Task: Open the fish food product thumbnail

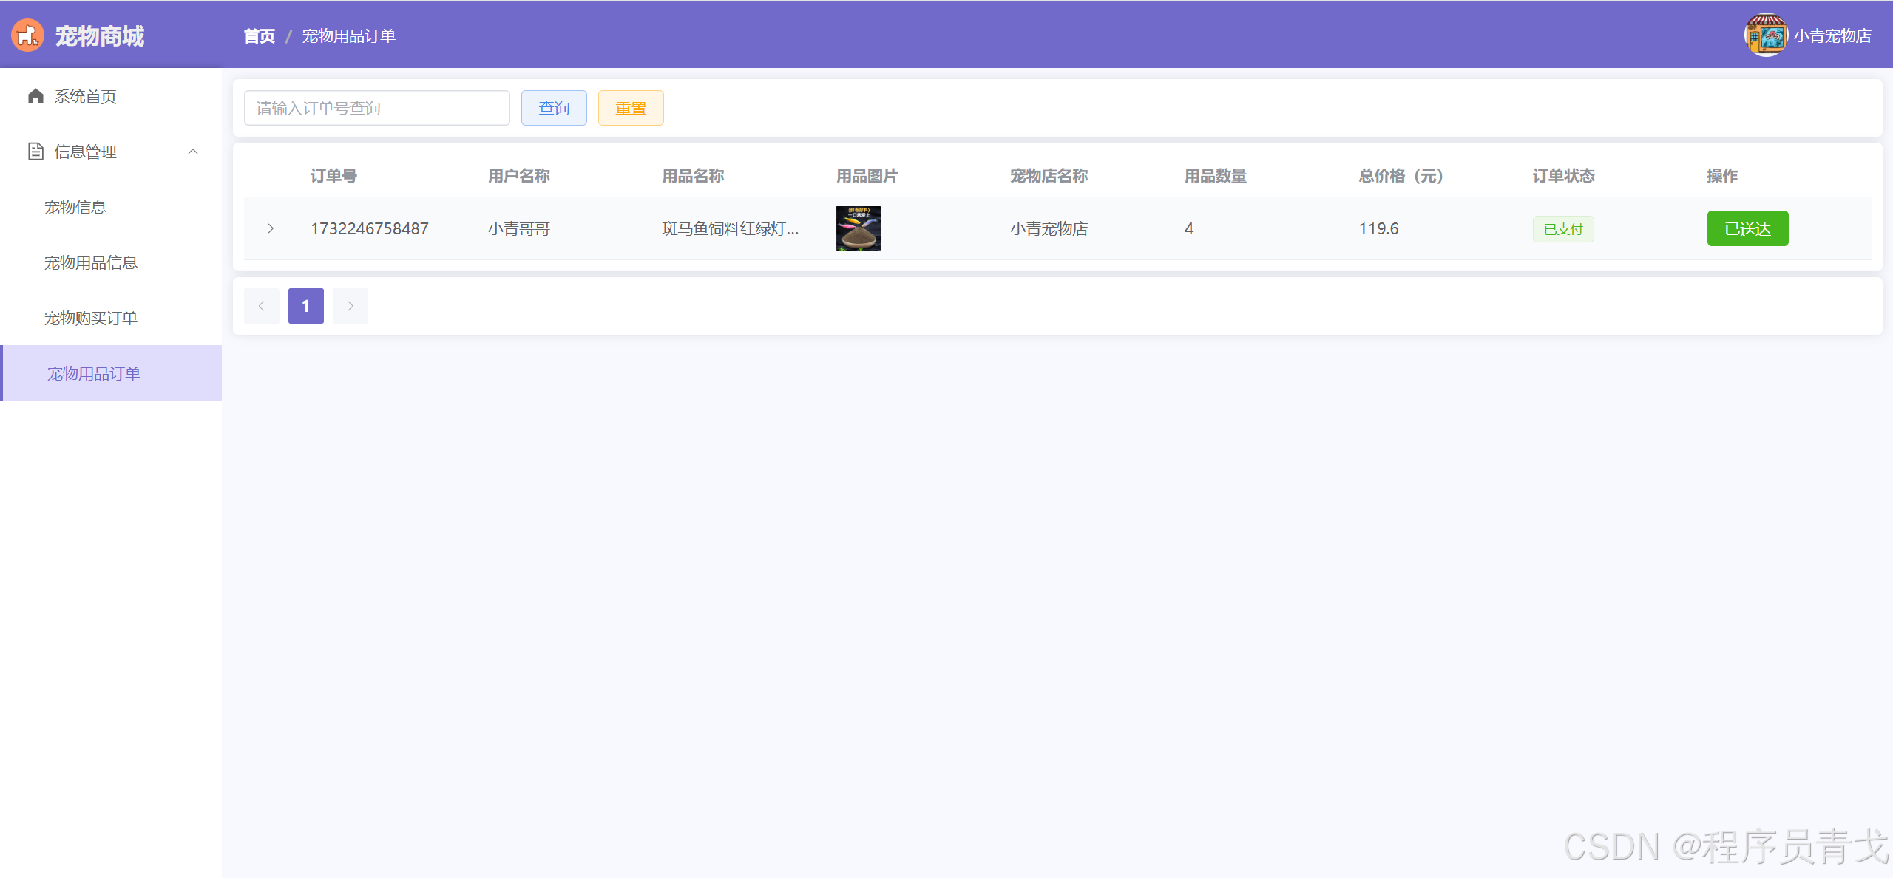Action: point(858,228)
